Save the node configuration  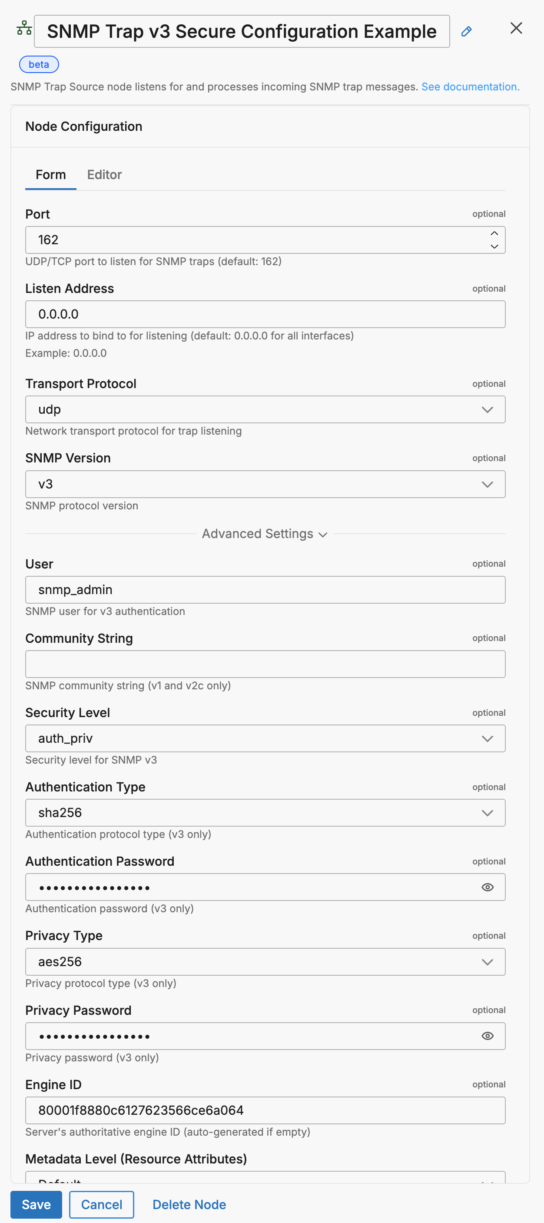pyautogui.click(x=36, y=1204)
